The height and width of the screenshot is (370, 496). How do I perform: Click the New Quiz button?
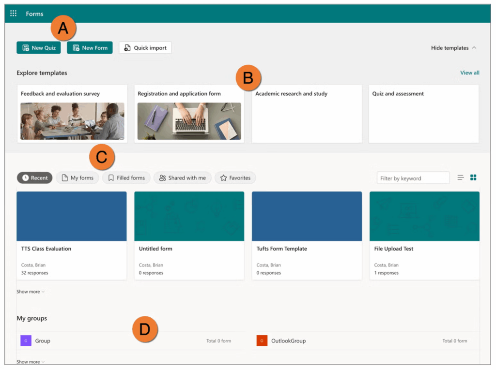(x=39, y=48)
